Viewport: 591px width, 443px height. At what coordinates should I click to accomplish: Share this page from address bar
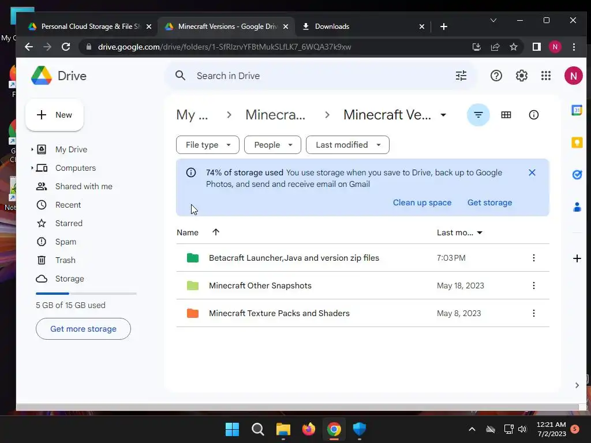click(x=495, y=47)
